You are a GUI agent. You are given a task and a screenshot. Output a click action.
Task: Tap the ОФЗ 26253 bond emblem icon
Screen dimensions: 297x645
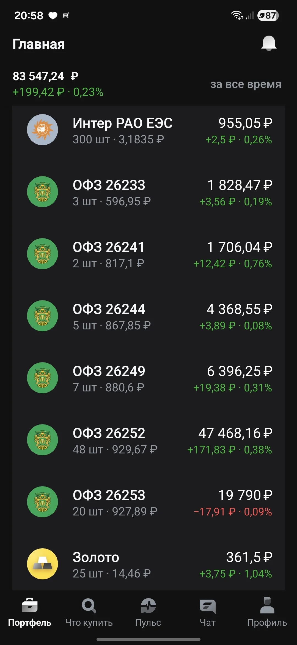[42, 502]
